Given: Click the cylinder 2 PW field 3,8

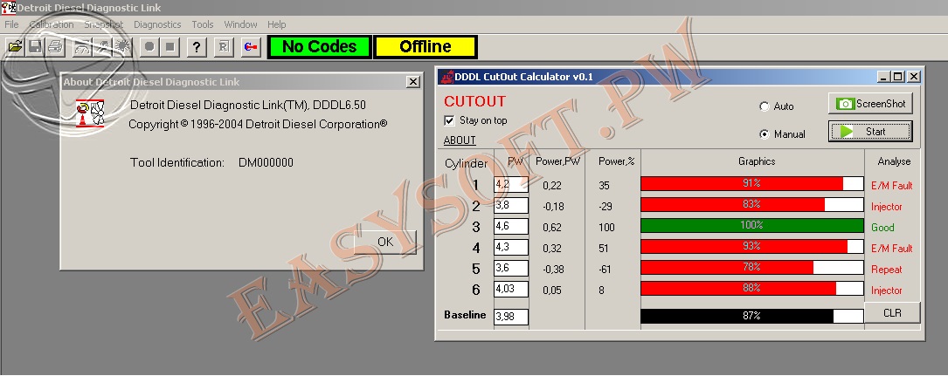Looking at the screenshot, I should point(511,205).
